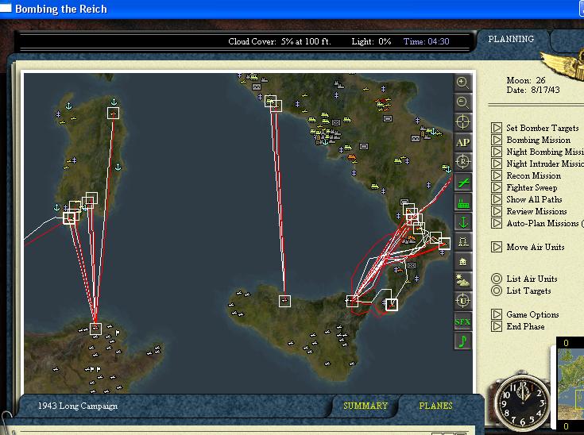The height and width of the screenshot is (435, 584).
Task: Toggle the green factory display icon
Action: click(x=462, y=202)
